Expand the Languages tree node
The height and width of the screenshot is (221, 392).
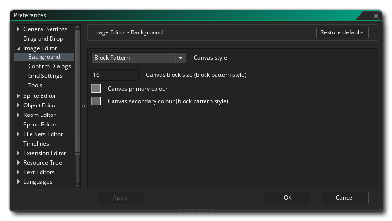(19, 182)
